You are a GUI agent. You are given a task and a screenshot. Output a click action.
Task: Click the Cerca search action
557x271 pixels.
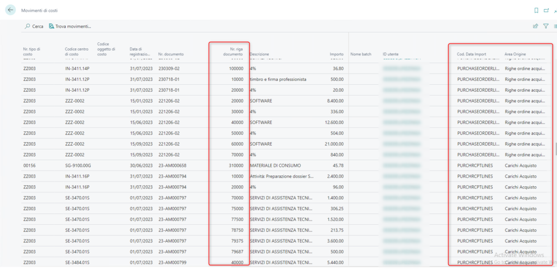[34, 26]
